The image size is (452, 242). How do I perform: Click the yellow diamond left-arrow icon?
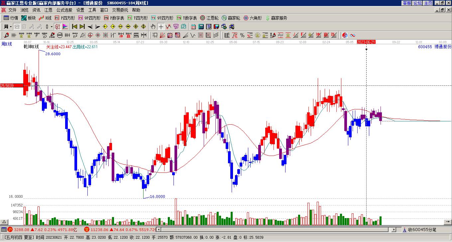coord(105,27)
